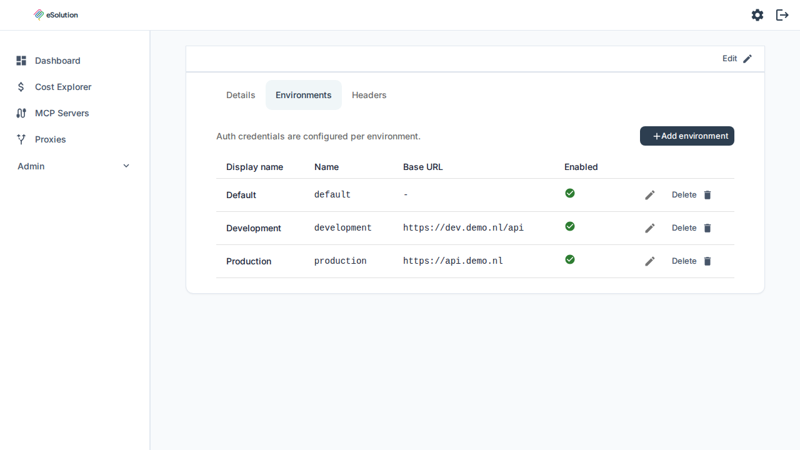Switch to the Headers tab
The width and height of the screenshot is (800, 450).
point(369,95)
